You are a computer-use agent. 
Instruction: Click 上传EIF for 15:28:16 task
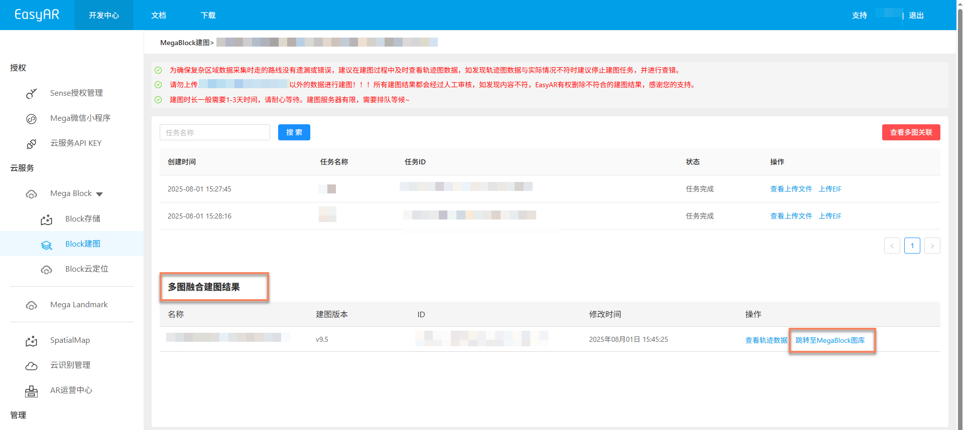tap(830, 216)
